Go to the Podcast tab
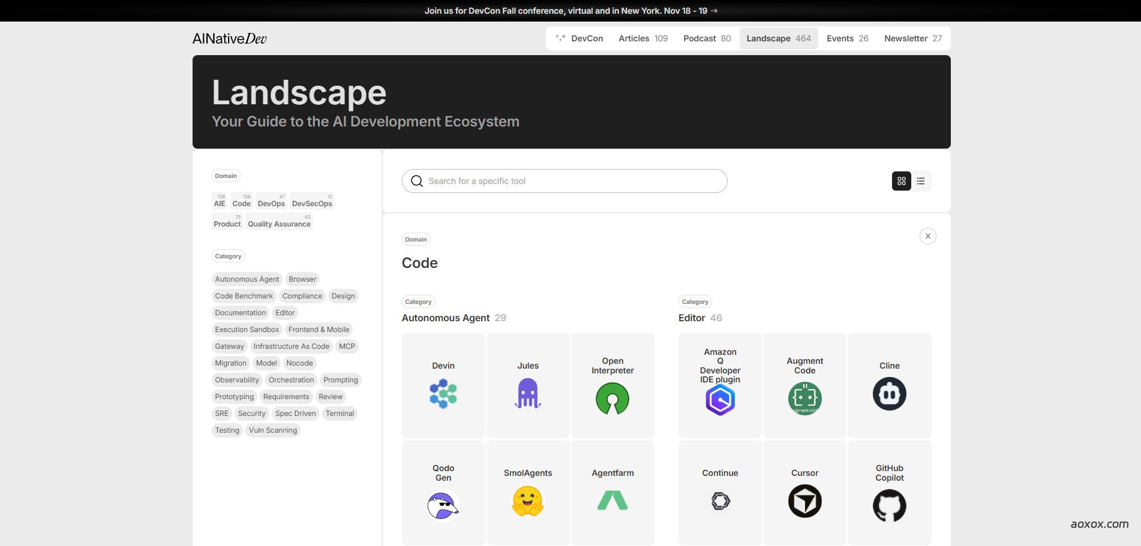 pos(707,38)
